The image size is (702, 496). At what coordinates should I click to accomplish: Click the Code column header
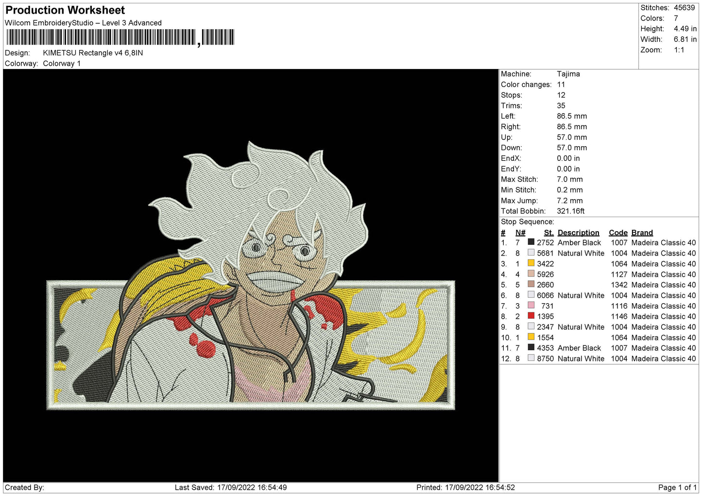click(618, 233)
